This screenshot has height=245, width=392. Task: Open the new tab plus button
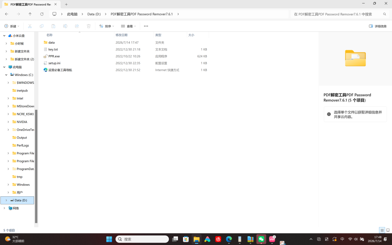pyautogui.click(x=66, y=4)
